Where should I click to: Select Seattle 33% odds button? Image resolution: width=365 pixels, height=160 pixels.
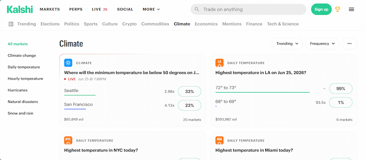click(x=189, y=92)
